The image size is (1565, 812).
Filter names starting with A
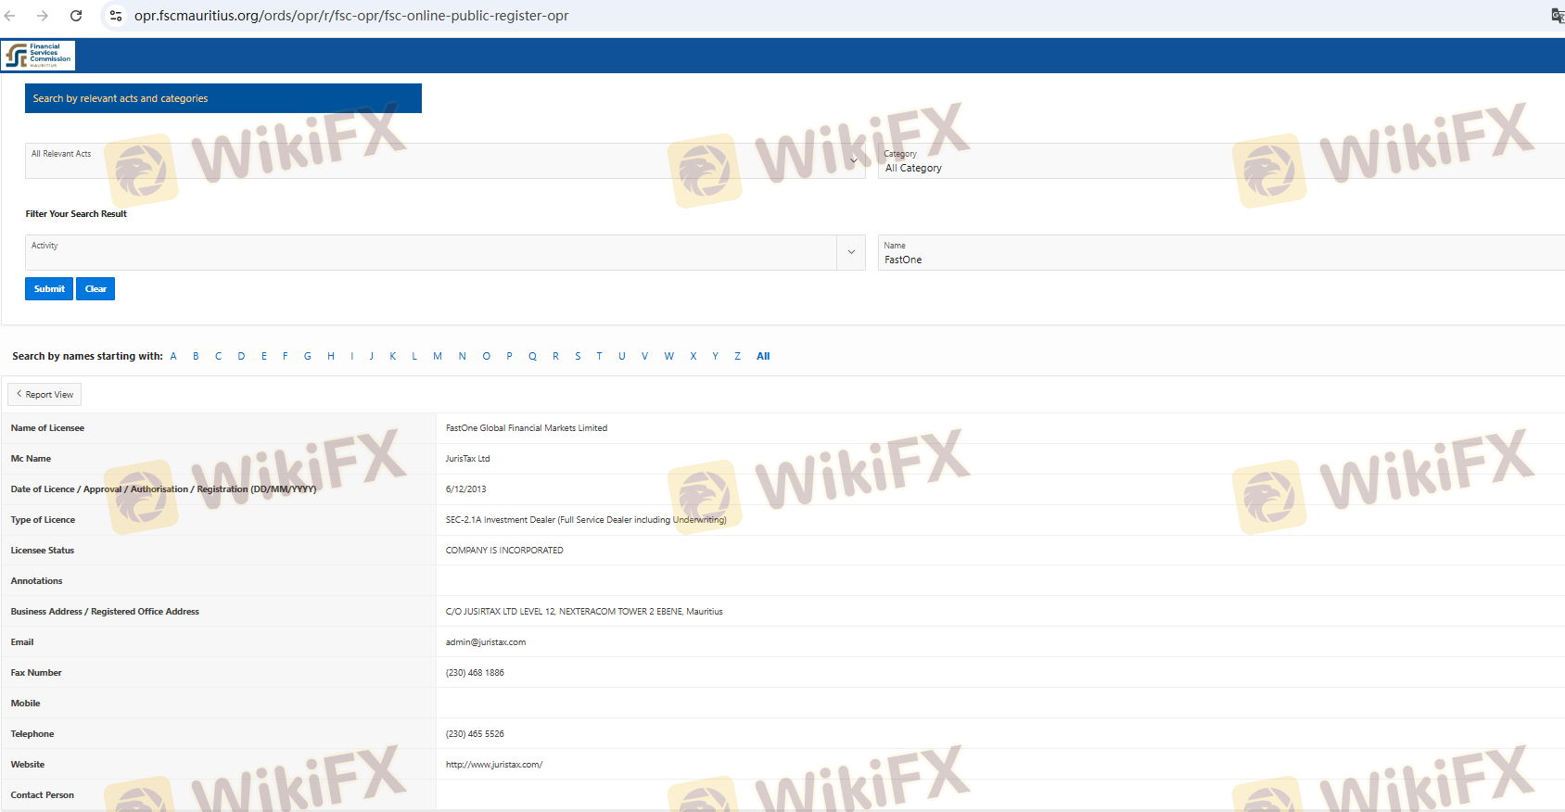pos(173,356)
